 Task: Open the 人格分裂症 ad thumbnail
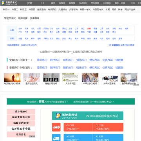point(70,79)
